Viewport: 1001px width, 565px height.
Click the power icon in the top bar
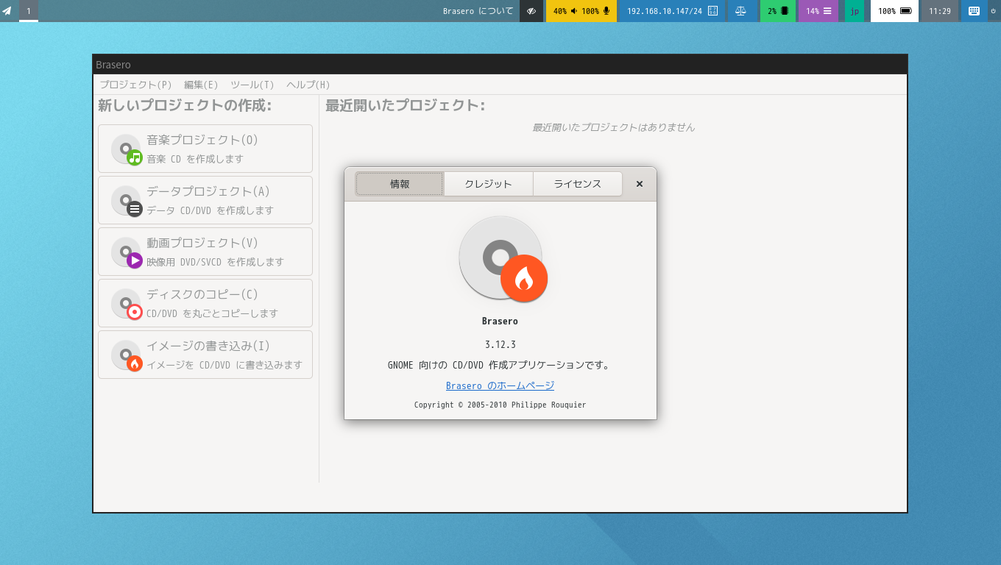(994, 11)
